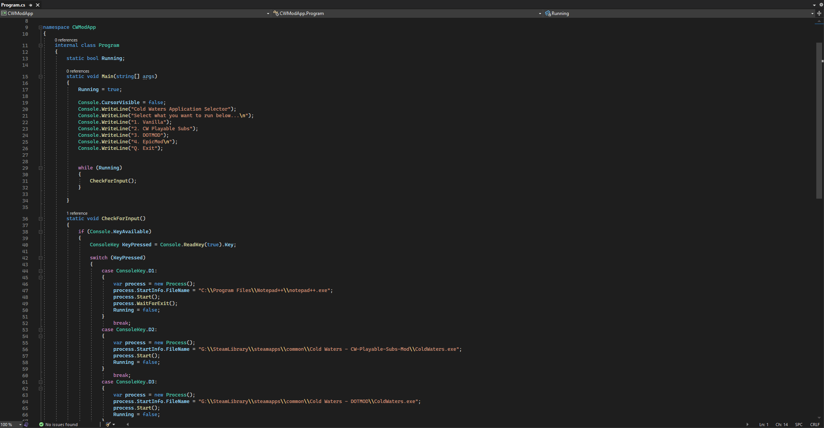824x428 pixels.
Task: Collapse the CheckForInput method outline
Action: click(40, 219)
